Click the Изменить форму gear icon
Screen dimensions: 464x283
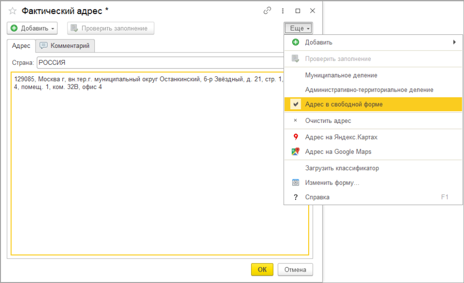tap(295, 183)
